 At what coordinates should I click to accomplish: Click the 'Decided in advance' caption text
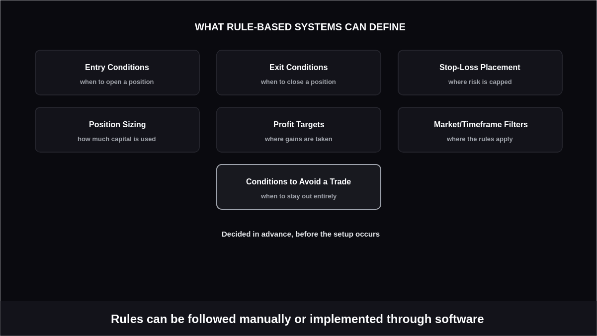(301, 234)
